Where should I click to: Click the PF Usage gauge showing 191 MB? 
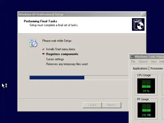tap(146, 110)
